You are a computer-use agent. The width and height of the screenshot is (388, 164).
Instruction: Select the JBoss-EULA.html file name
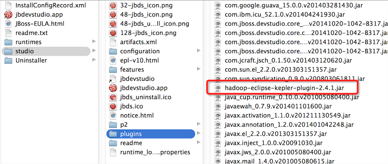(x=40, y=24)
